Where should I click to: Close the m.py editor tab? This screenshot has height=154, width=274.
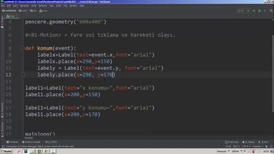[17, 16]
